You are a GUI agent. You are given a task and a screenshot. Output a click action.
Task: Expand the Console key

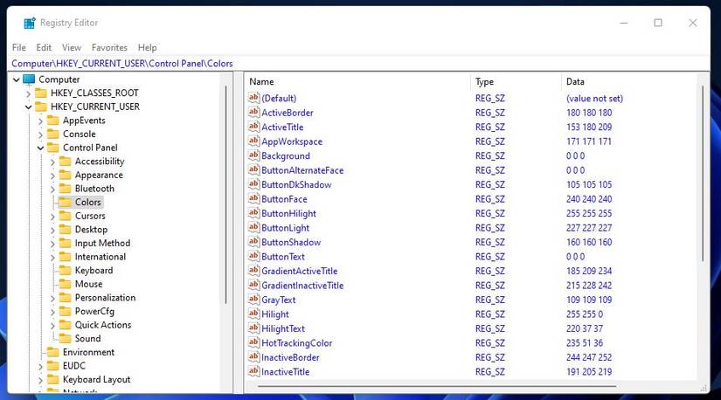(40, 134)
